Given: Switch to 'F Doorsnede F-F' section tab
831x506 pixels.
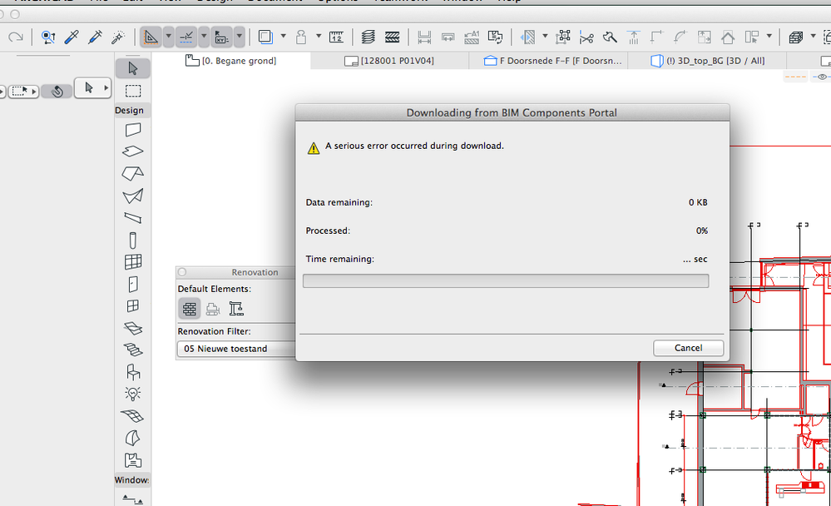Looking at the screenshot, I should pyautogui.click(x=553, y=61).
